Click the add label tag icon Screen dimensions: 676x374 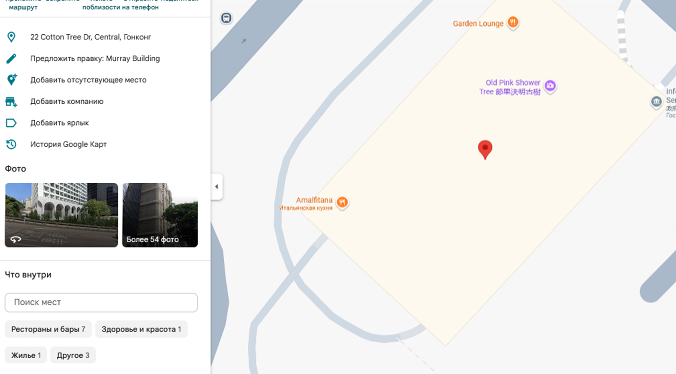tap(11, 123)
